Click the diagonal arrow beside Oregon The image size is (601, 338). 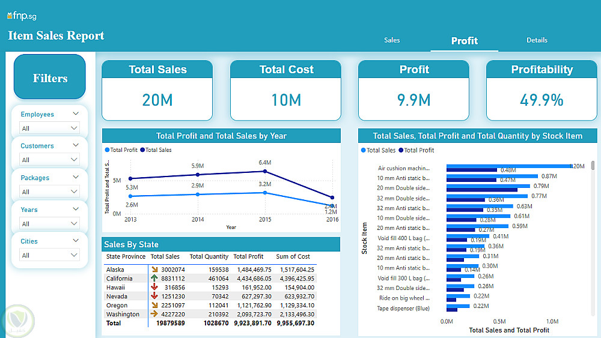(x=154, y=305)
